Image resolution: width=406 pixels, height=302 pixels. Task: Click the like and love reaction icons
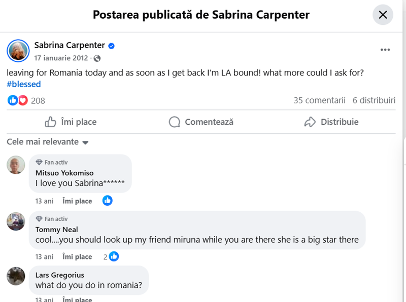(18, 100)
